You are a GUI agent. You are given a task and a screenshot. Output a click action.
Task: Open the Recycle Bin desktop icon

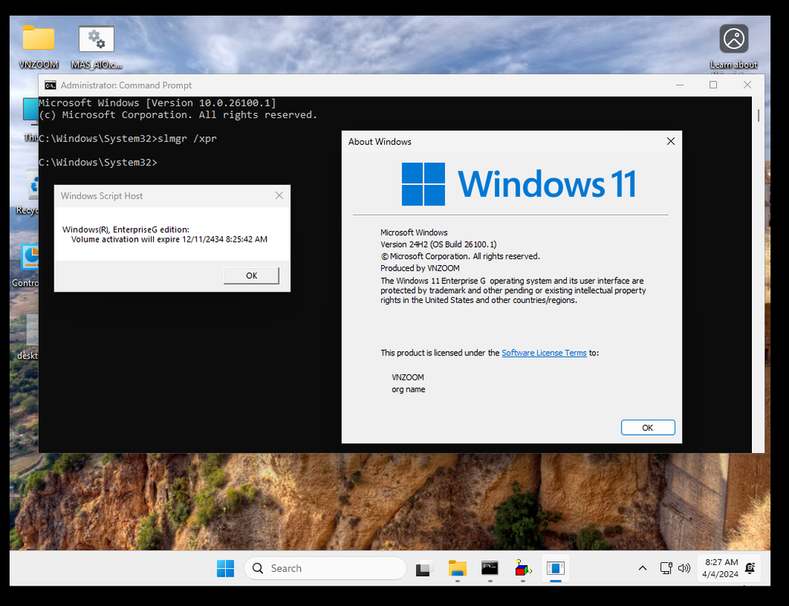(x=28, y=194)
